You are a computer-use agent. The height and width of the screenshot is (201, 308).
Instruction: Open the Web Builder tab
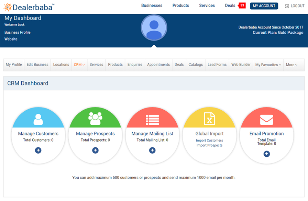[241, 65]
